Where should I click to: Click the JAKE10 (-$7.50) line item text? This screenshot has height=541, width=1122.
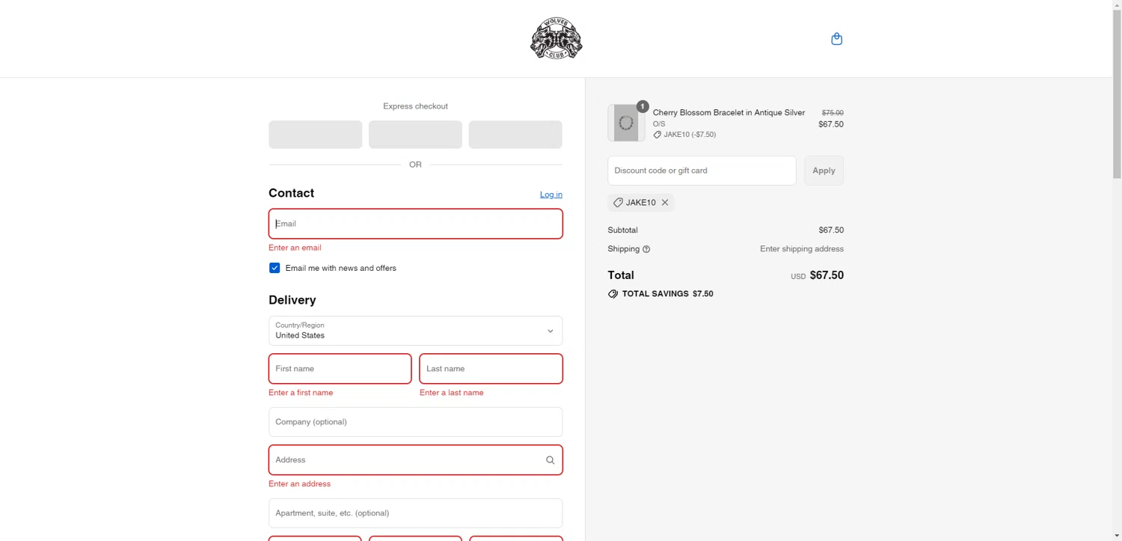tap(690, 135)
